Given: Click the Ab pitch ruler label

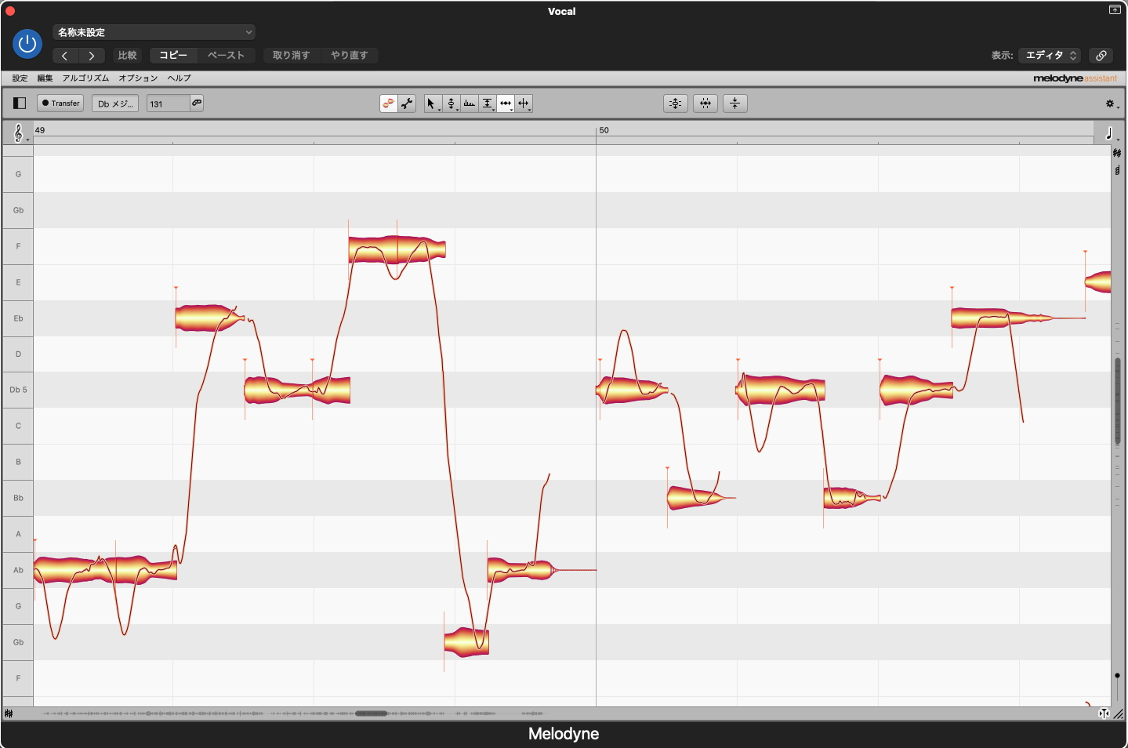Looking at the screenshot, I should [18, 570].
